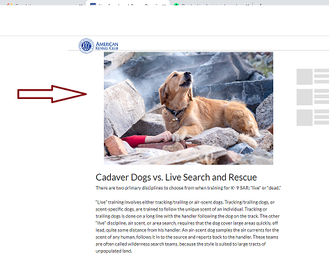Switch to the first browser tab
This screenshot has width=329, height=262.
click(44, 4)
